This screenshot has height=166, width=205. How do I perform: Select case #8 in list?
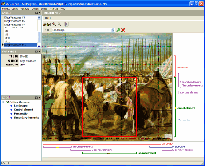(7, 31)
